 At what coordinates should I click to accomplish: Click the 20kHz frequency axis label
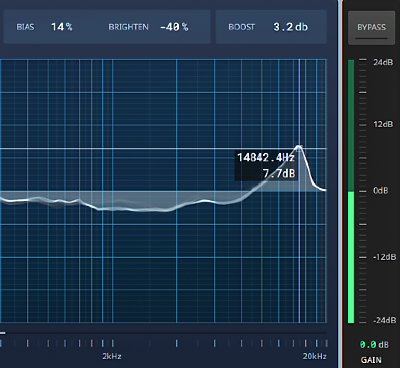coord(315,356)
